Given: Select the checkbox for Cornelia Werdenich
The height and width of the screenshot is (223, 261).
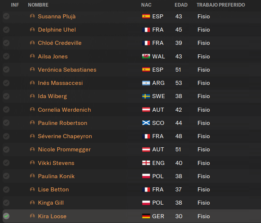Looking at the screenshot, I should pyautogui.click(x=6, y=109).
